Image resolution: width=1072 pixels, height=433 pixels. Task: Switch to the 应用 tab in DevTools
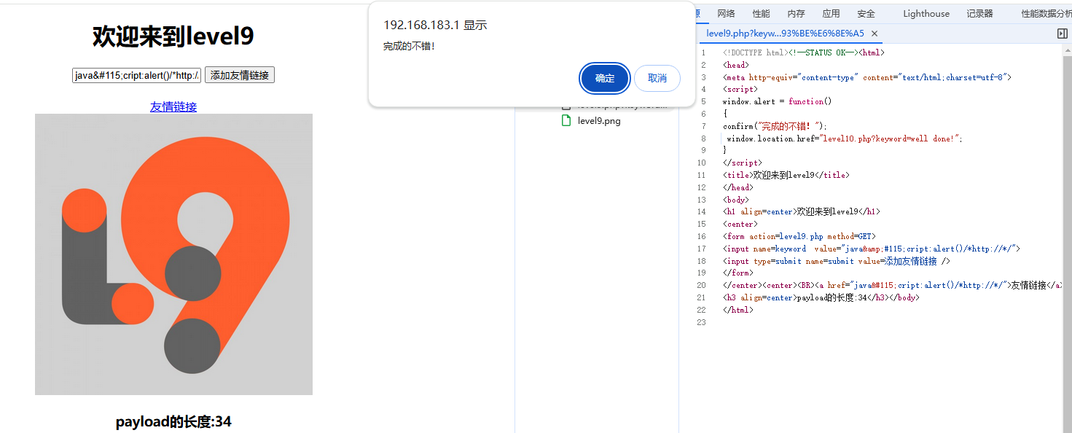pos(831,13)
